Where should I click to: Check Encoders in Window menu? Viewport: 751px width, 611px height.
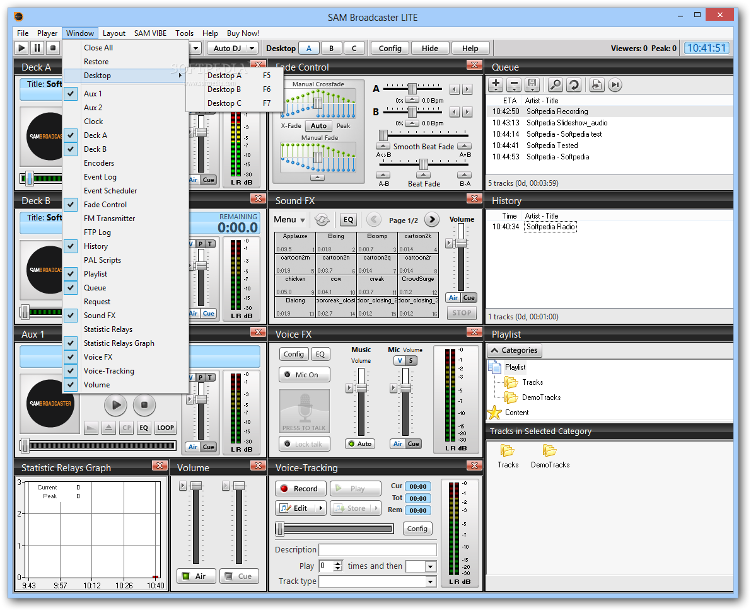click(x=126, y=163)
